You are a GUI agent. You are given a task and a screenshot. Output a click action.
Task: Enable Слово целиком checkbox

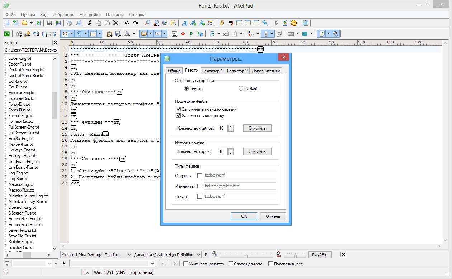(230, 264)
